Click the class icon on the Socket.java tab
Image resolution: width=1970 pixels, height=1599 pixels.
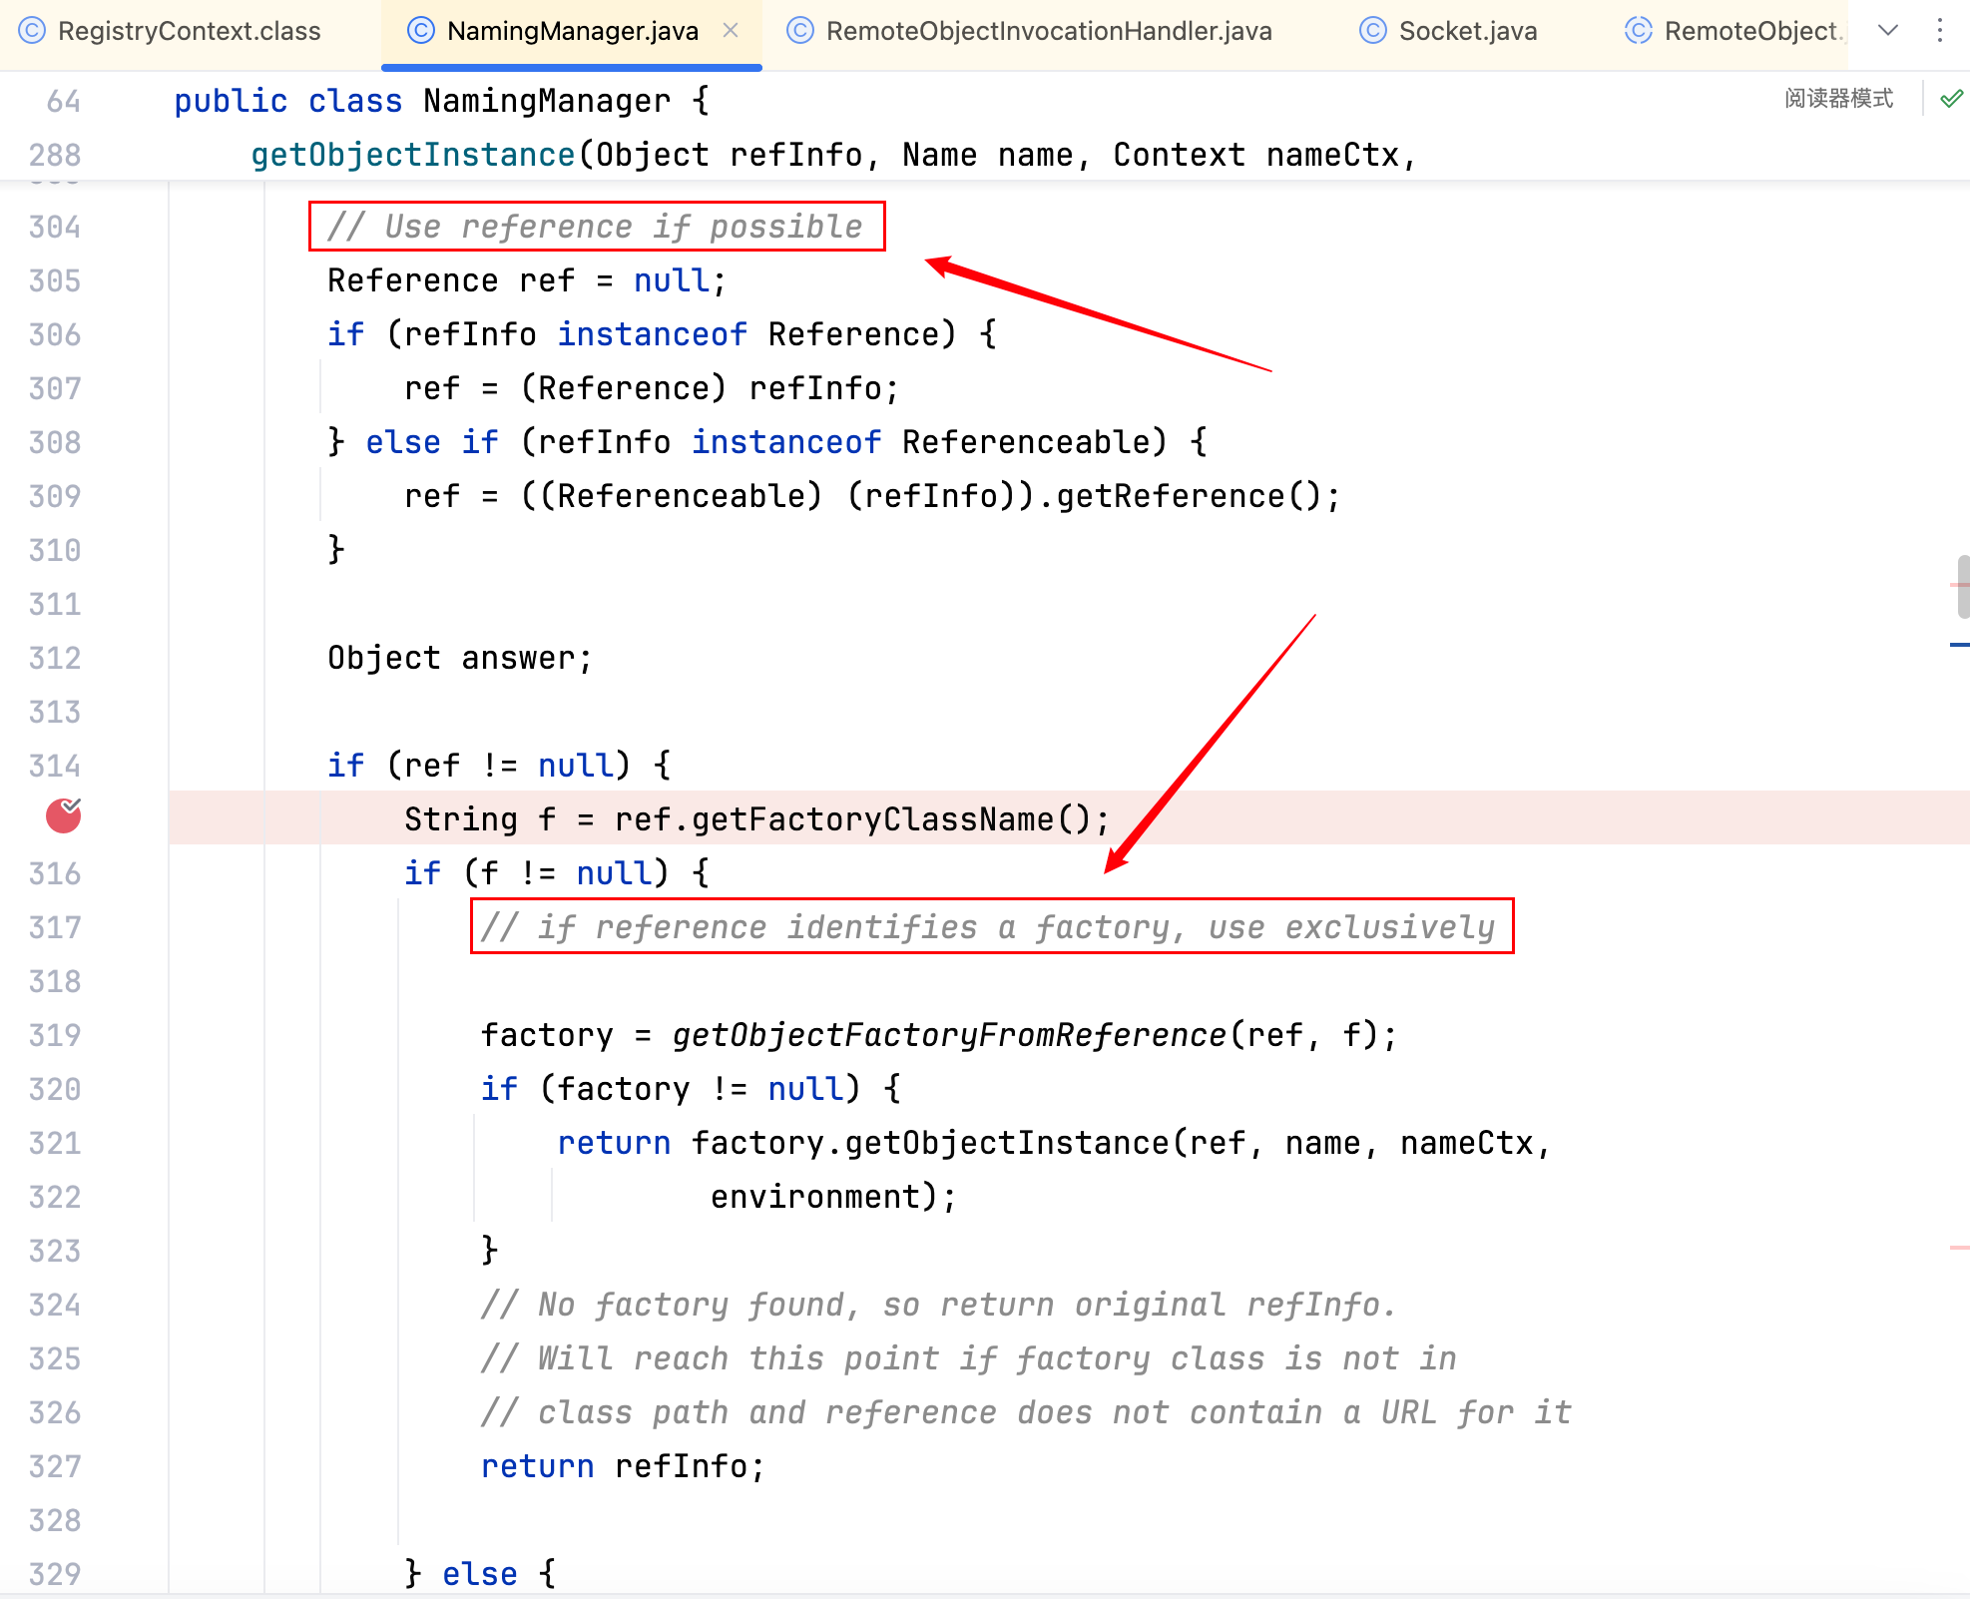tap(1373, 31)
